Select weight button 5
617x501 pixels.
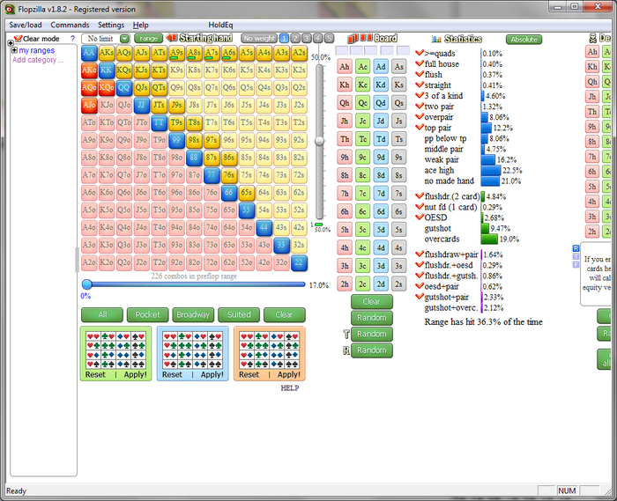click(x=330, y=38)
